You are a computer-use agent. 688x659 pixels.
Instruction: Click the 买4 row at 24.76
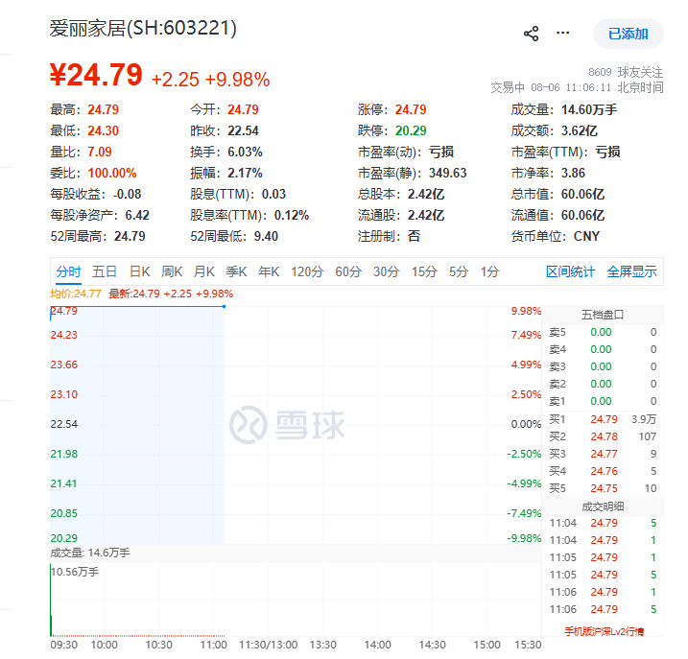pyautogui.click(x=603, y=471)
